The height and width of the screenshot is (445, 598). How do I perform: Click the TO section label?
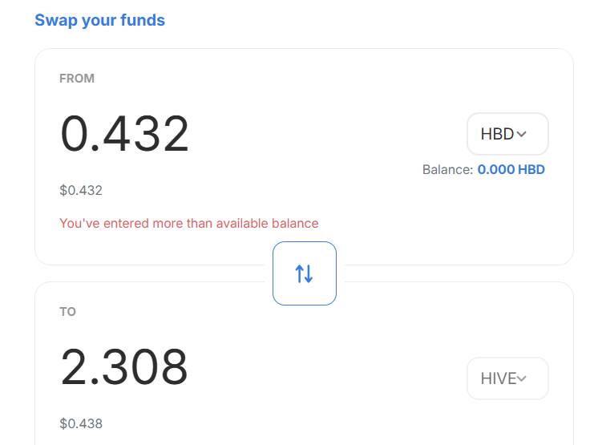[x=67, y=311]
